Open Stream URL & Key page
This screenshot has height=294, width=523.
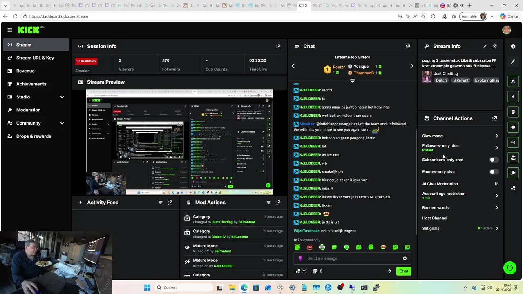36,58
